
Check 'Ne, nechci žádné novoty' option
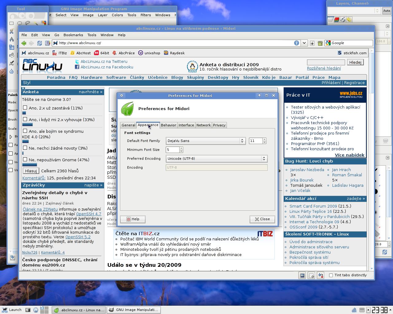click(25, 148)
